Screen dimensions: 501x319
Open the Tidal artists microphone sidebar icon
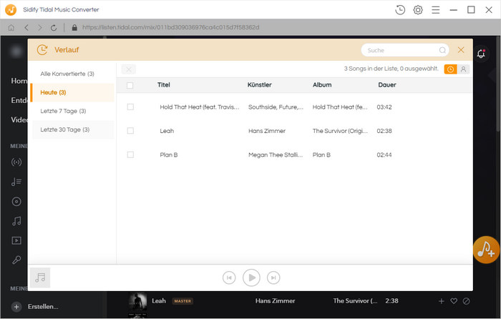point(16,260)
